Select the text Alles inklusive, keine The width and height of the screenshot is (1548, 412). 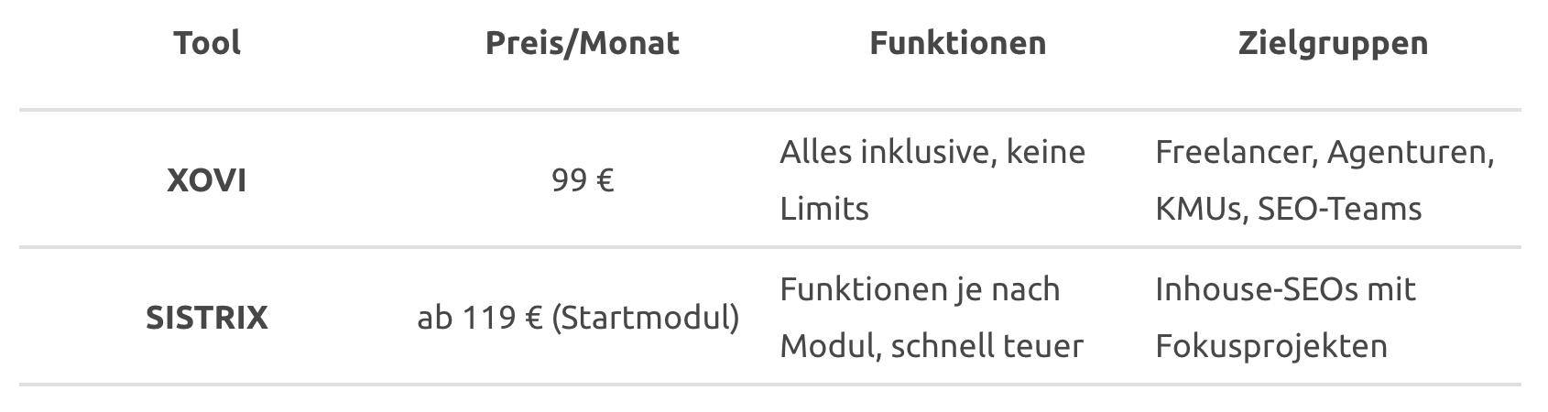932,151
